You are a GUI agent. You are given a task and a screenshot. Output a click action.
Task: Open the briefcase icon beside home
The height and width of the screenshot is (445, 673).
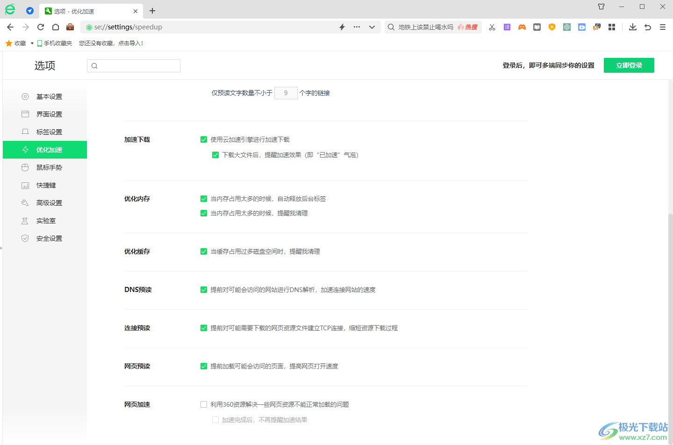(x=70, y=27)
